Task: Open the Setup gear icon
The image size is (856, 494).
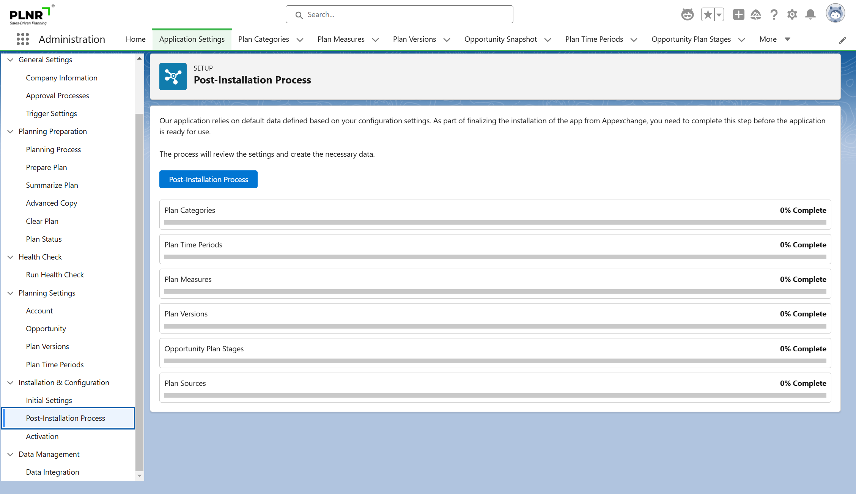Action: [x=792, y=14]
